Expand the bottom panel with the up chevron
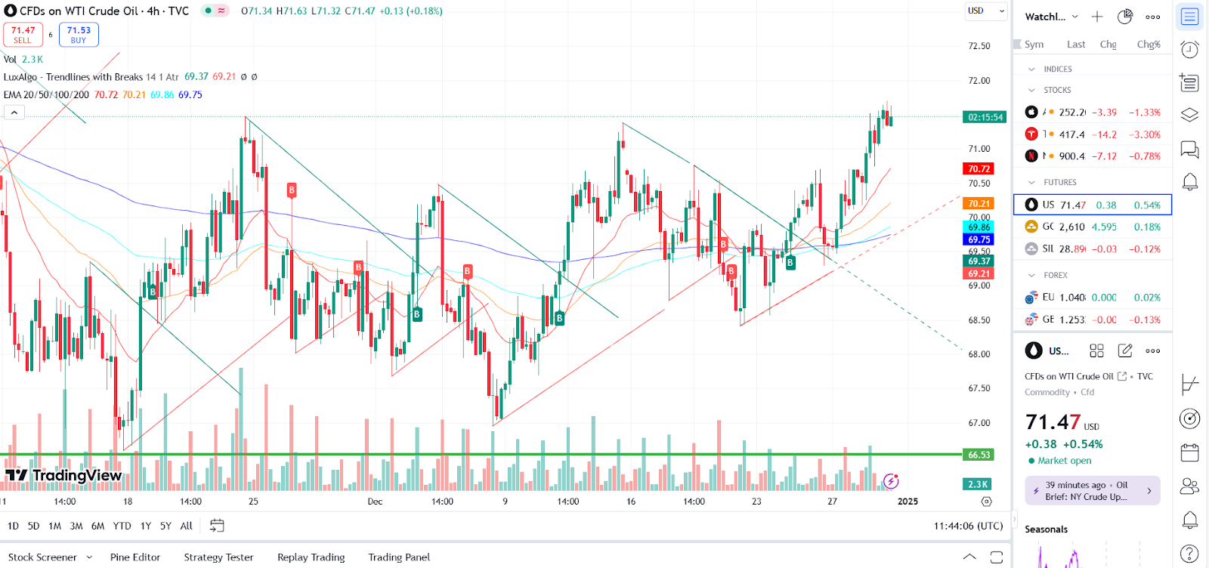This screenshot has width=1209, height=568. pyautogui.click(x=969, y=557)
